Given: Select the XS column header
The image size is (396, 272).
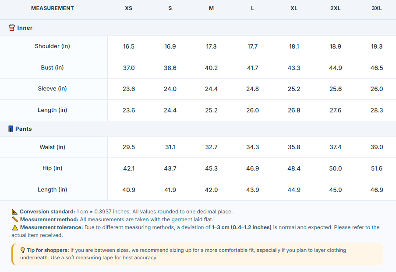Looking at the screenshot, I should coord(128,8).
